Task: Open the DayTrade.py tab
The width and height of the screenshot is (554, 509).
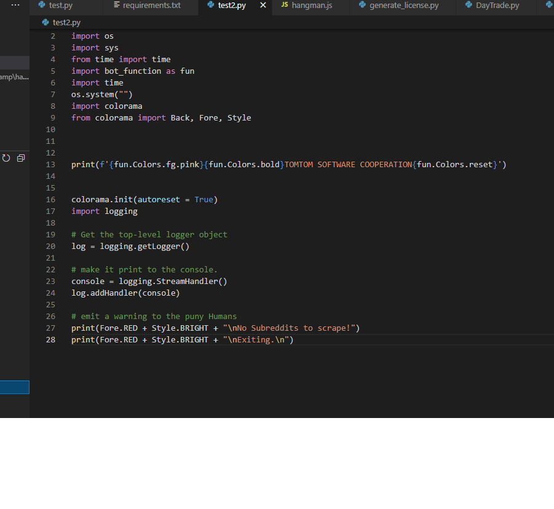Action: (x=497, y=6)
